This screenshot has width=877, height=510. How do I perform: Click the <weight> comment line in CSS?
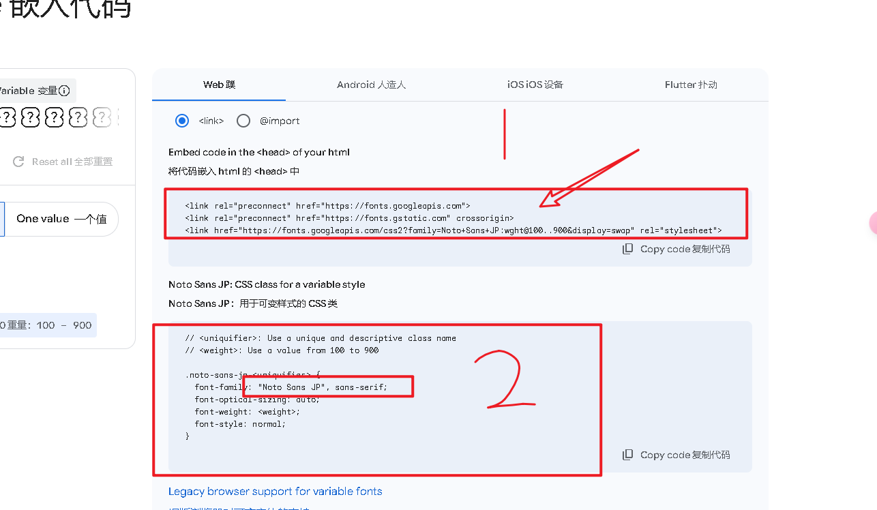(x=282, y=350)
